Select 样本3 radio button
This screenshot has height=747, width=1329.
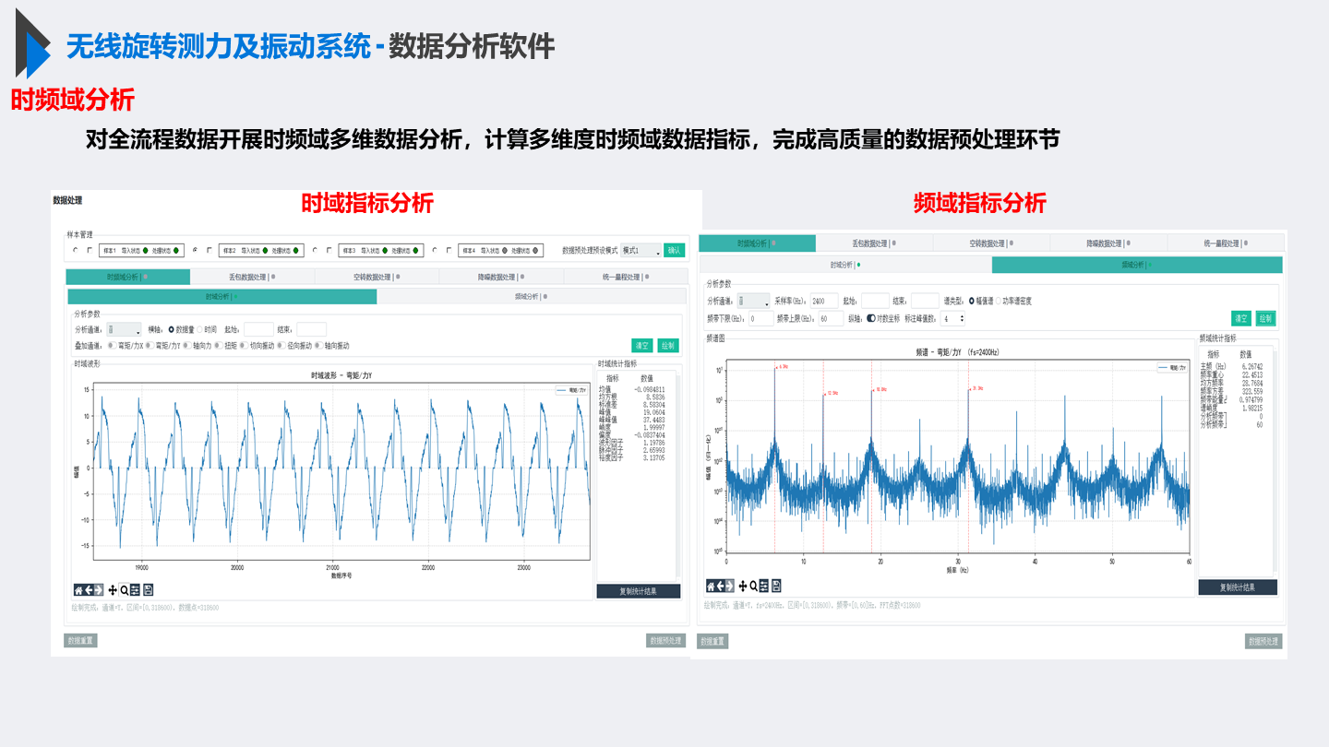point(315,250)
